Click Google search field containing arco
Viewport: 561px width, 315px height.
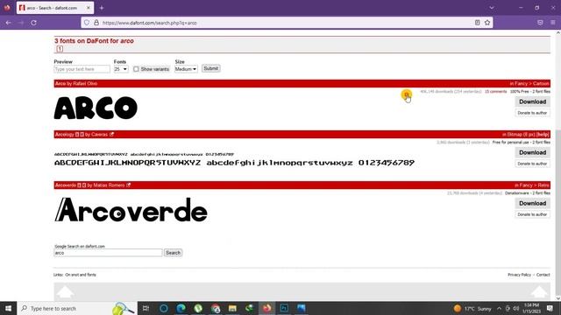click(108, 253)
